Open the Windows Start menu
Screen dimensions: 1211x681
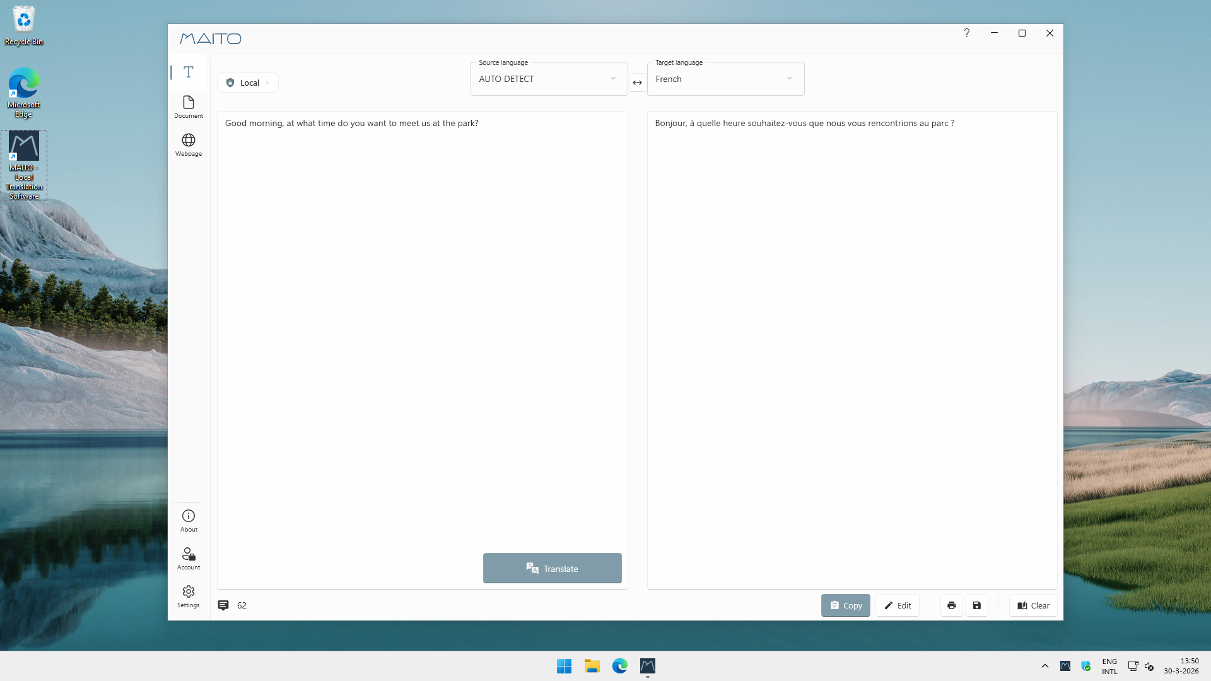coord(564,666)
